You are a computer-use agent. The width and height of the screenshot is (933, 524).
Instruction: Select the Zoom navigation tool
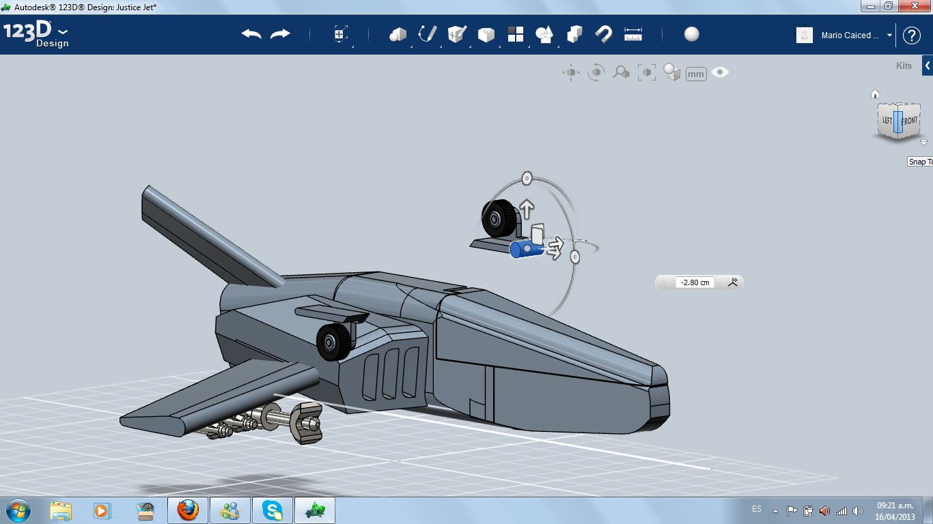(621, 72)
